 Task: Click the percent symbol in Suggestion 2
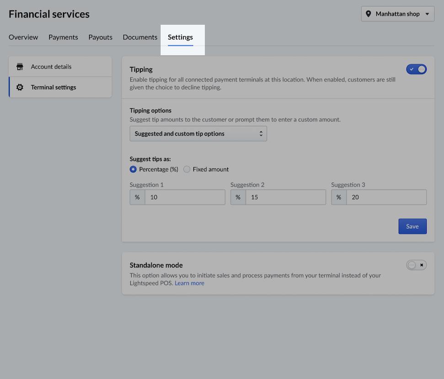pyautogui.click(x=238, y=198)
